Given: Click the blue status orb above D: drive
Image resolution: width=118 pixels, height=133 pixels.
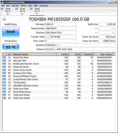Looking at the screenshot, I should coord(2,9).
